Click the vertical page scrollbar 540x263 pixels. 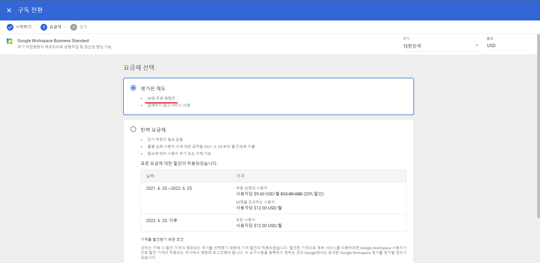pos(538,126)
